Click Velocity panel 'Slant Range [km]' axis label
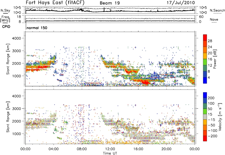The height and width of the screenshot is (155, 225). (x=8, y=117)
